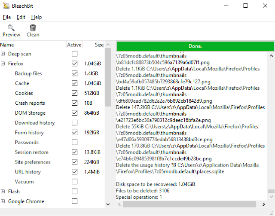Image resolution: width=275 pixels, height=216 pixels.
Task: Click the green Done progress bar
Action: [x=195, y=46]
